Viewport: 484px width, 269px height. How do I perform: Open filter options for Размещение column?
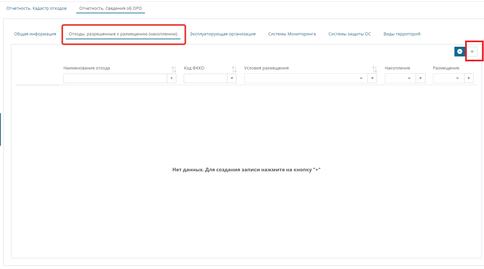469,78
